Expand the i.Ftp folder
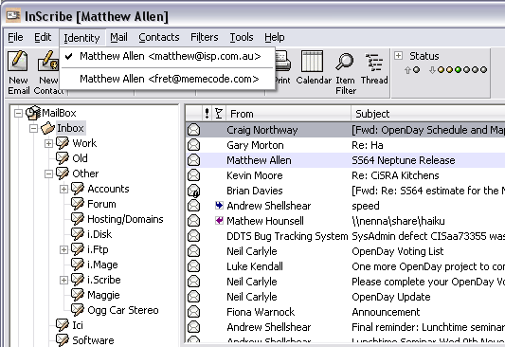 click(63, 249)
